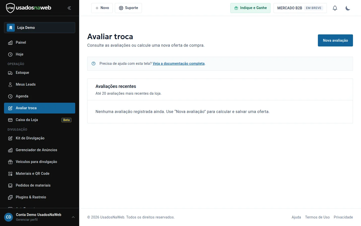Open Termos de Uso footer link
The width and height of the screenshot is (361, 226).
tap(317, 217)
